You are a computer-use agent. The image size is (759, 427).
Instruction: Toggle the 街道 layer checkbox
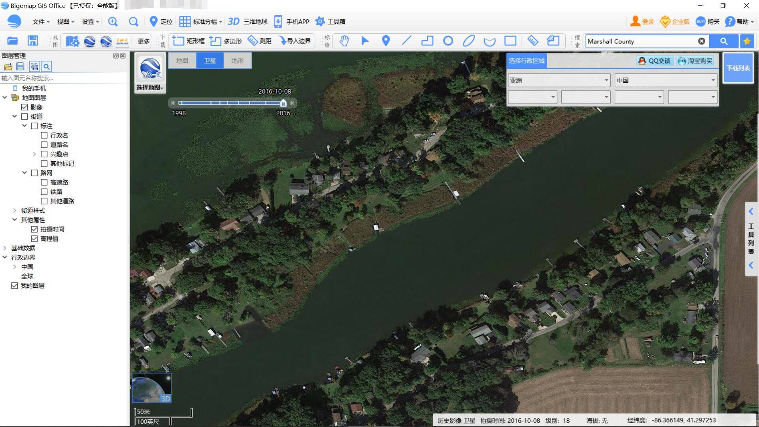pos(25,117)
